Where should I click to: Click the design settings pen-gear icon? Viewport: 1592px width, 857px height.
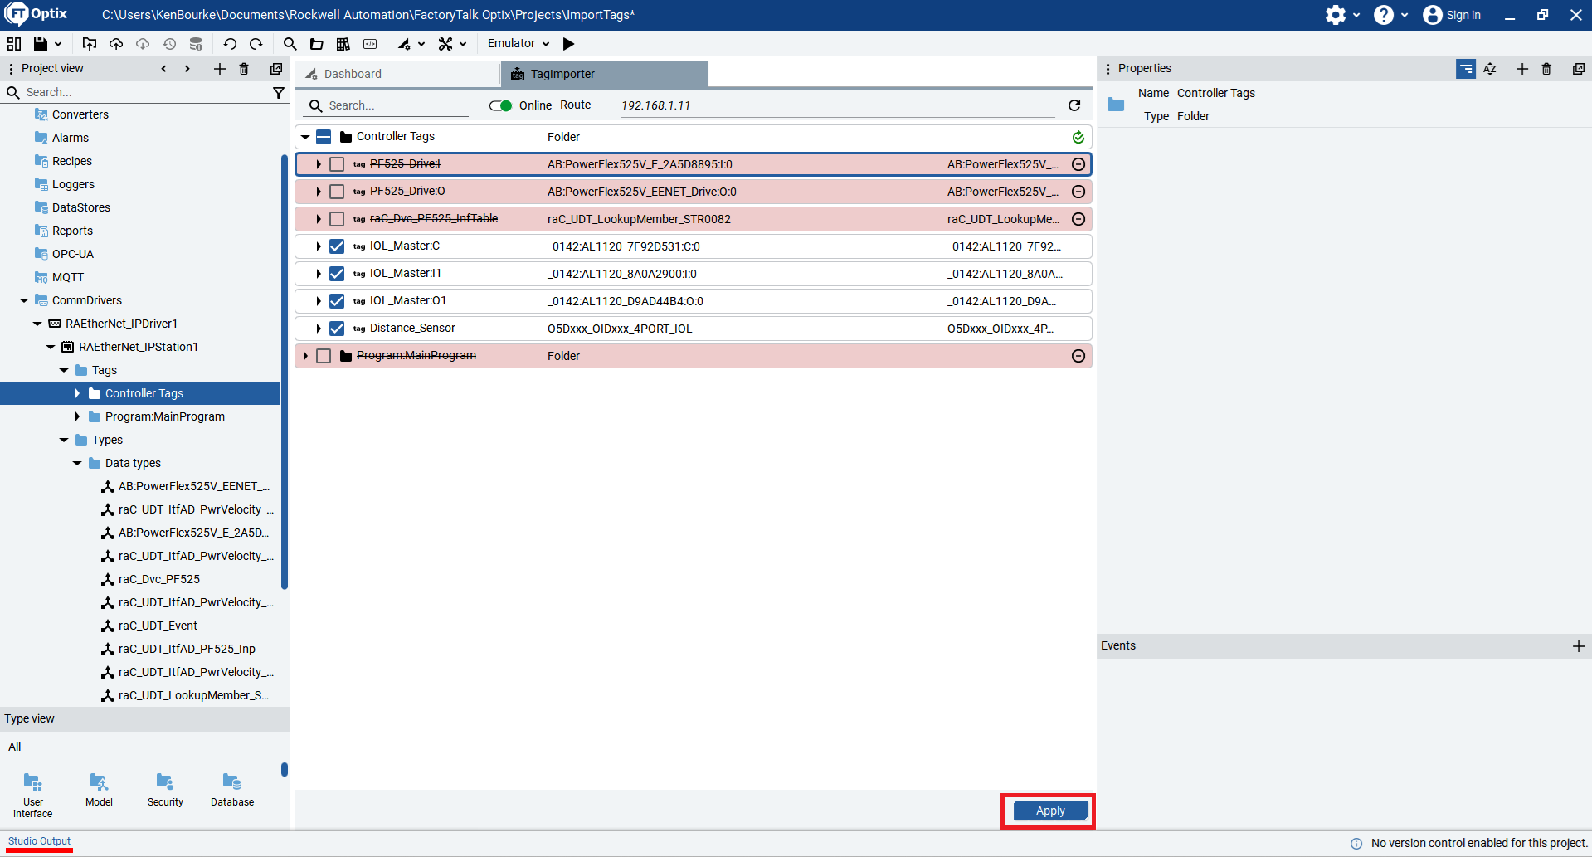[405, 44]
